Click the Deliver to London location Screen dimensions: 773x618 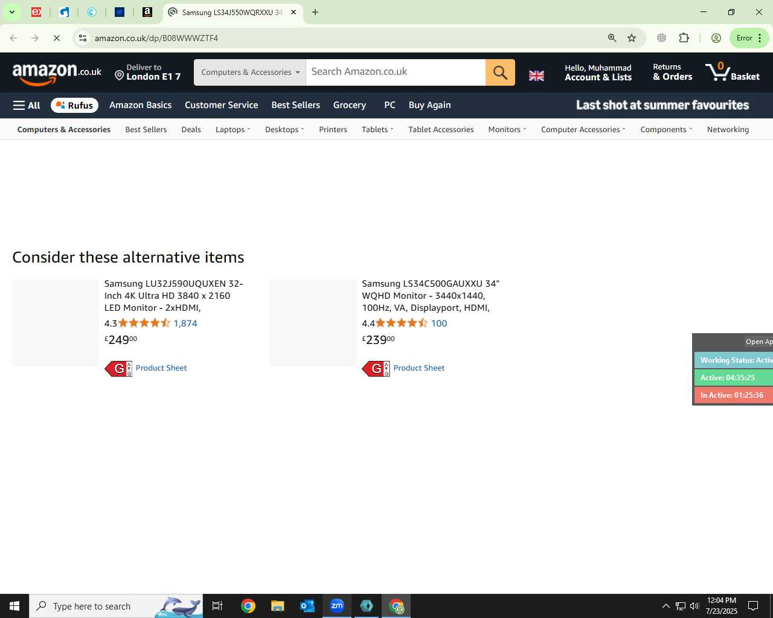pyautogui.click(x=148, y=72)
